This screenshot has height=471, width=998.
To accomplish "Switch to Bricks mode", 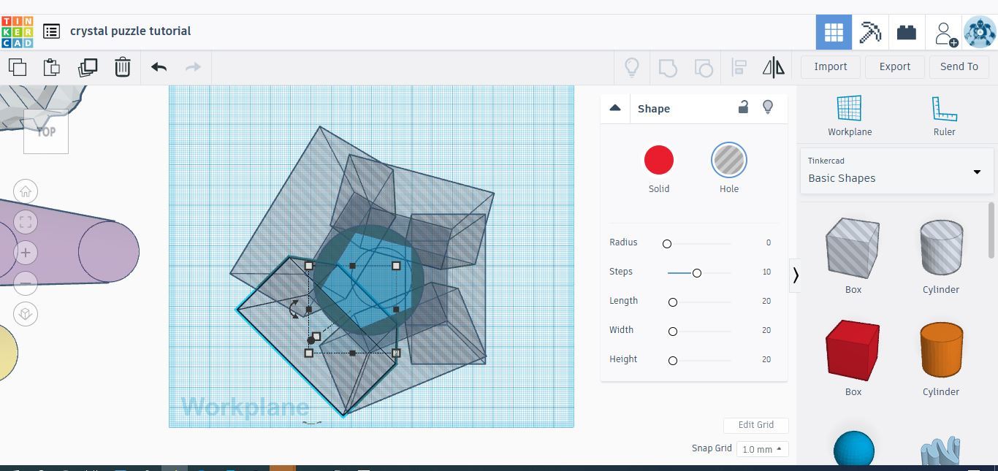I will pos(907,32).
